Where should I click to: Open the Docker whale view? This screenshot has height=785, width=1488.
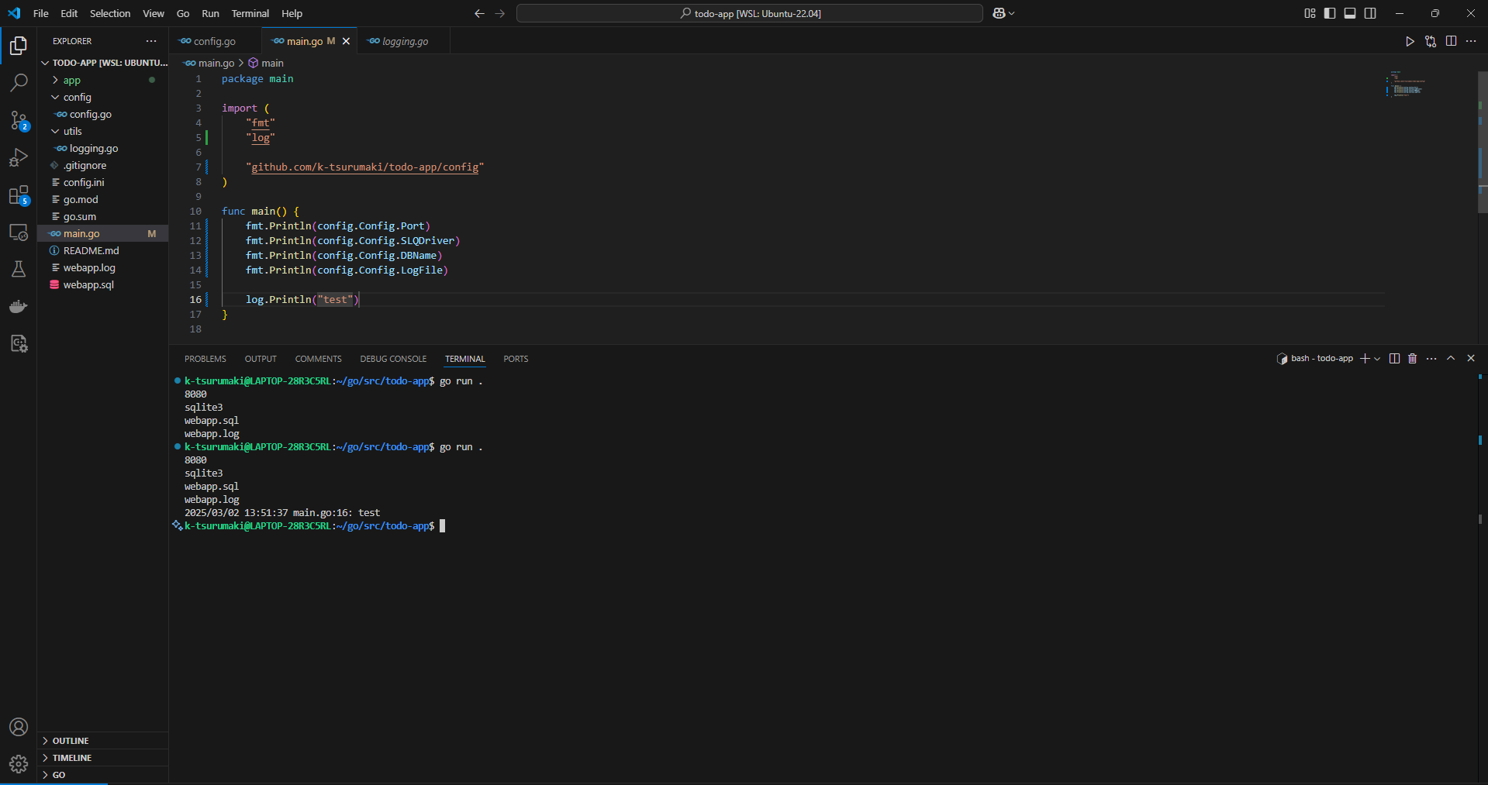tap(19, 306)
